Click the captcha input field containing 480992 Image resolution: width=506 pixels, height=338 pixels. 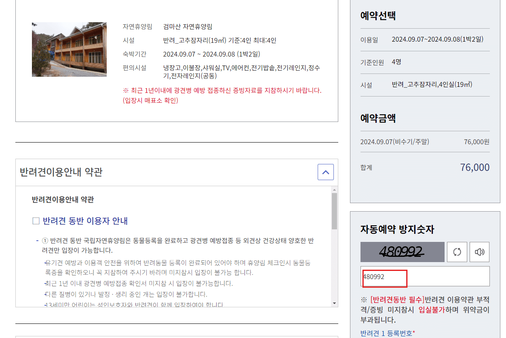[x=425, y=276]
